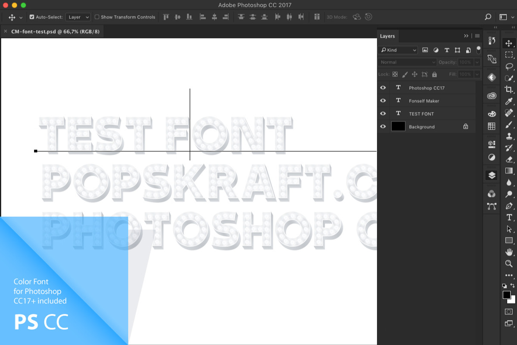Select the Rectangle shape tool

coord(509,241)
